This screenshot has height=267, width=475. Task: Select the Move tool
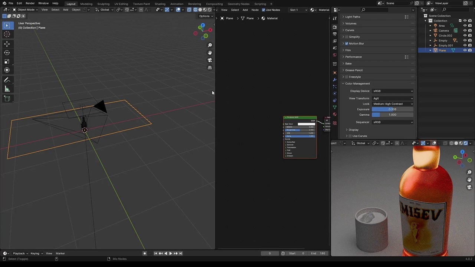(7, 44)
